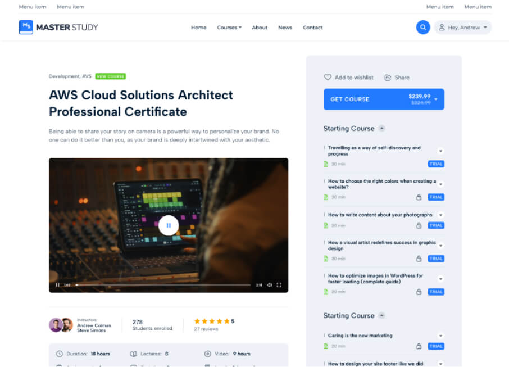Viewport: 509px width, 367px height.
Task: Click the document icon on the Travelling lesson
Action: [325, 164]
